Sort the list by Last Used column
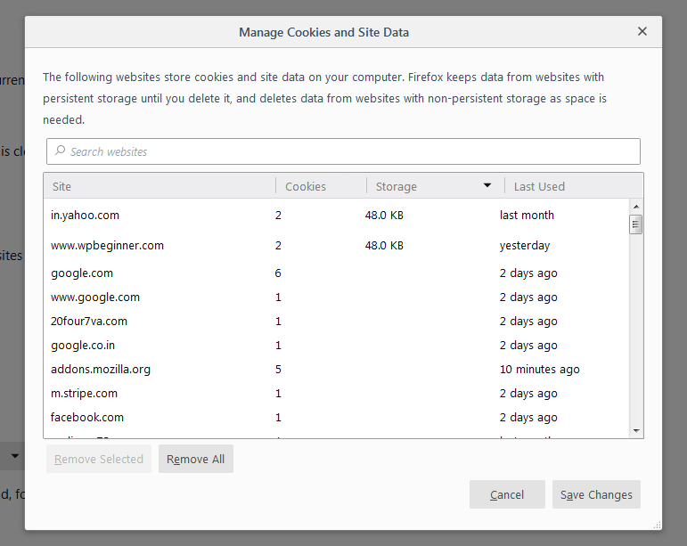The height and width of the screenshot is (546, 687). (570, 186)
